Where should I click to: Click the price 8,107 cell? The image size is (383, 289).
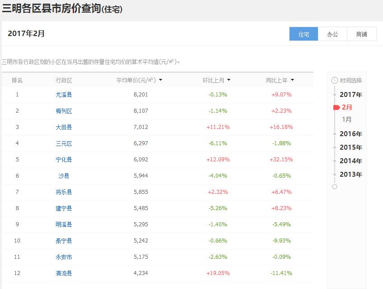[x=141, y=111]
